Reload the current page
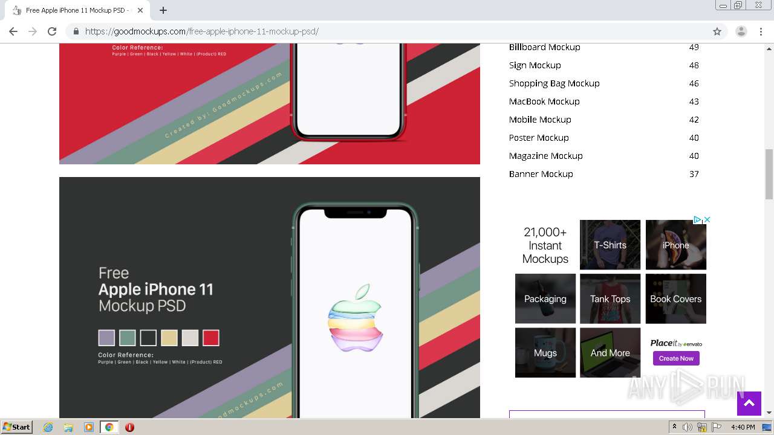Image resolution: width=774 pixels, height=435 pixels. [52, 31]
